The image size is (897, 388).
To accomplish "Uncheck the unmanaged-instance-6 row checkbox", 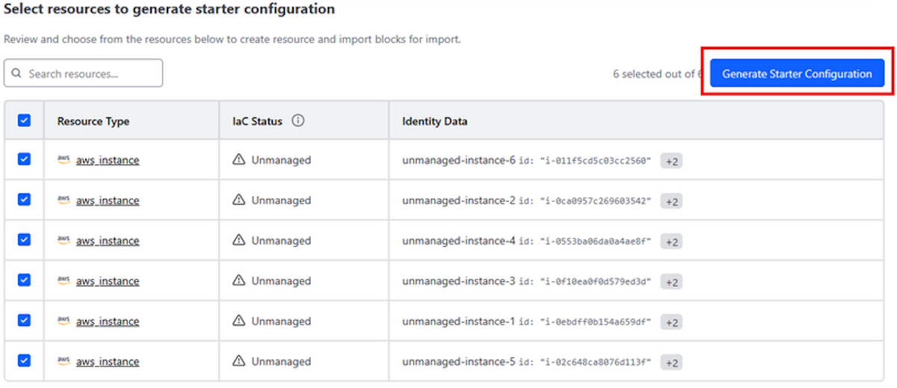I will pos(24,159).
